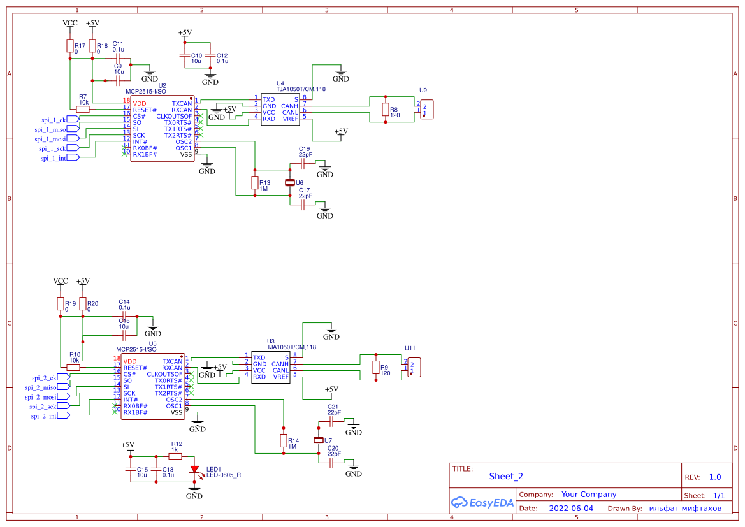
Task: Select the R12 1k resistor symbol
Action: pyautogui.click(x=175, y=456)
